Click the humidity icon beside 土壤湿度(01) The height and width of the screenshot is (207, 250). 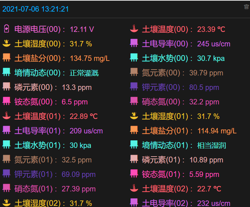click(134, 116)
